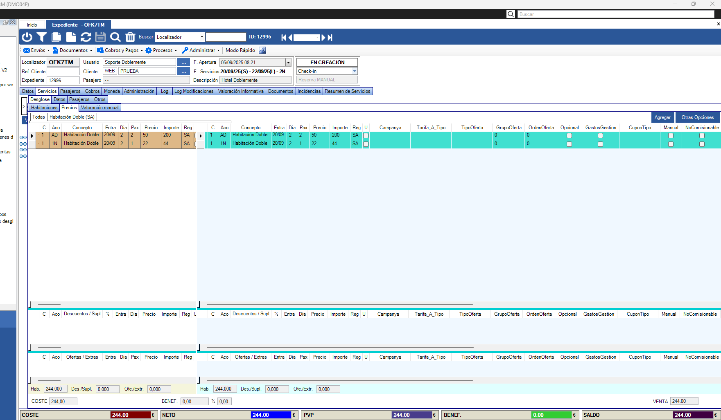The height and width of the screenshot is (420, 721).
Task: Open the F. Apertura date dropdown
Action: (288, 63)
